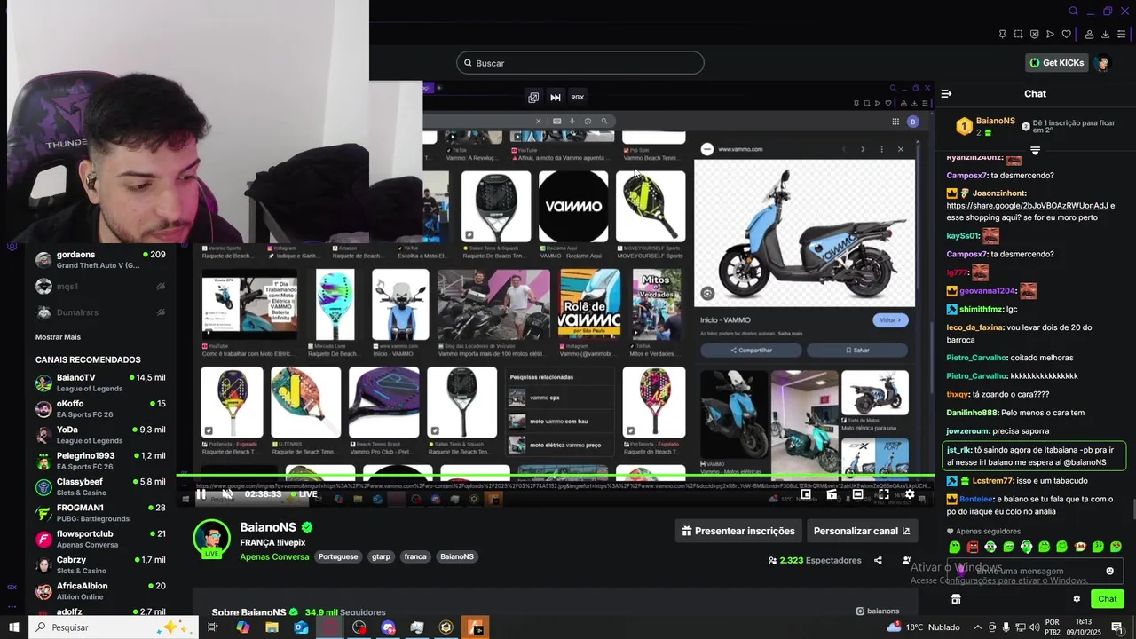Image resolution: width=1136 pixels, height=639 pixels.
Task: Open the browser easy setup sliders icon
Action: click(1122, 35)
